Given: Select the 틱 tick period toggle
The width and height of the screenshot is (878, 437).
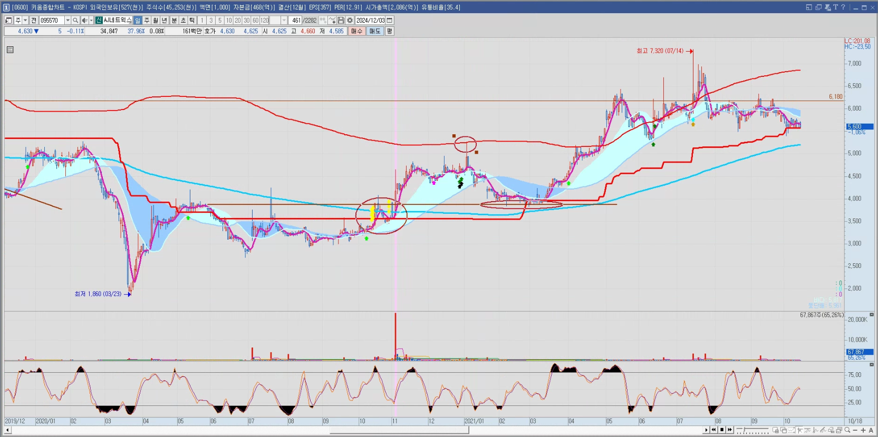Looking at the screenshot, I should click(192, 20).
